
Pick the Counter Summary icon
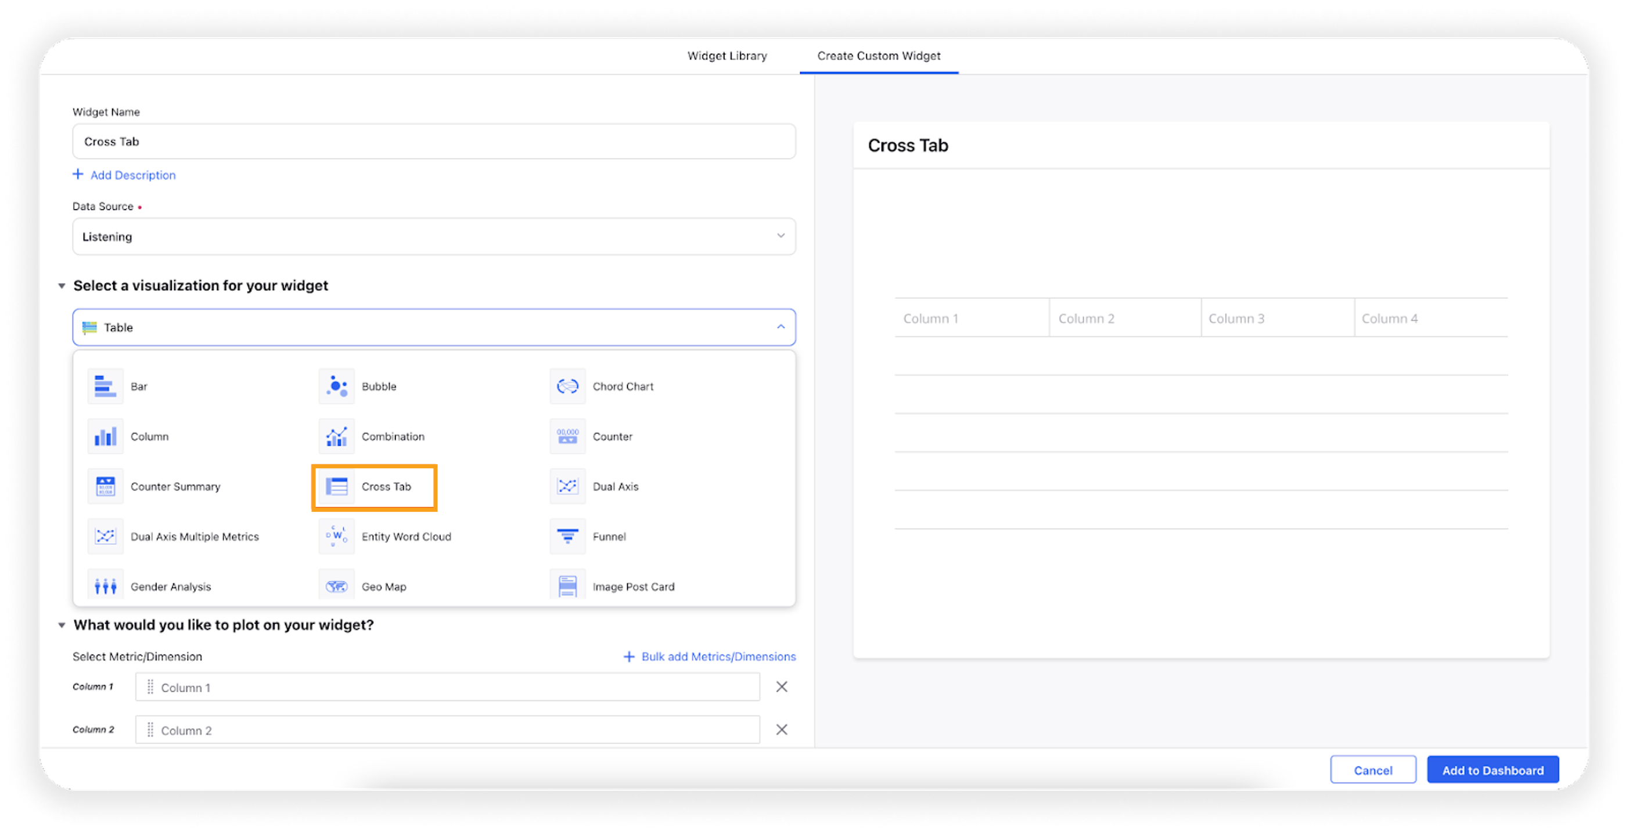[x=105, y=486]
